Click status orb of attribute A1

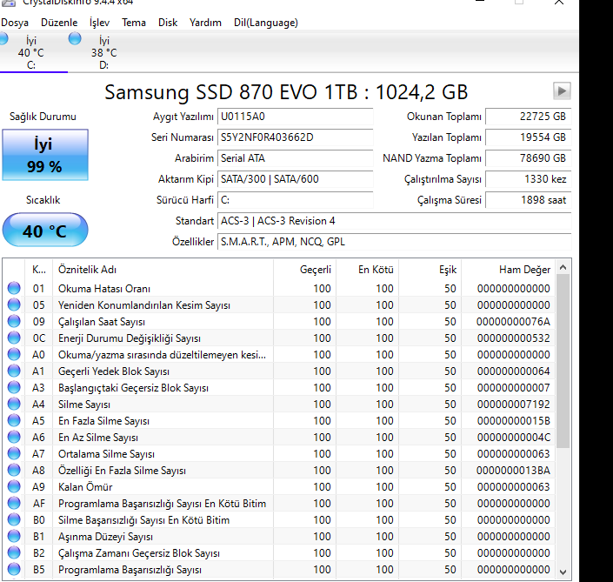click(14, 371)
